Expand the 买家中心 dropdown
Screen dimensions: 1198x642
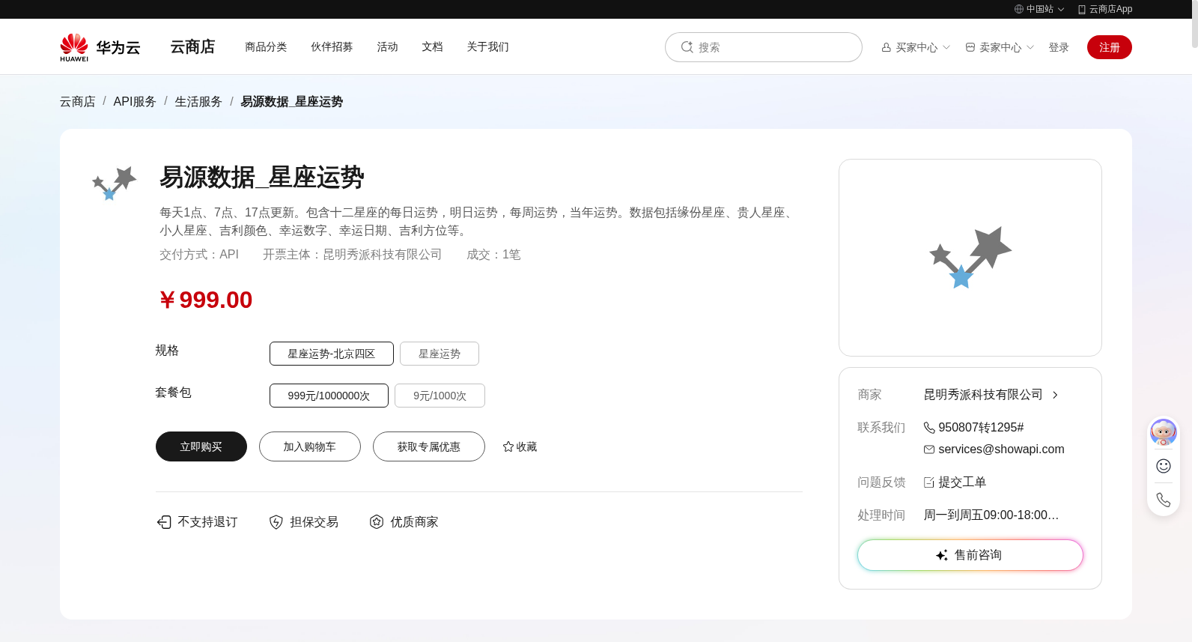click(x=946, y=47)
